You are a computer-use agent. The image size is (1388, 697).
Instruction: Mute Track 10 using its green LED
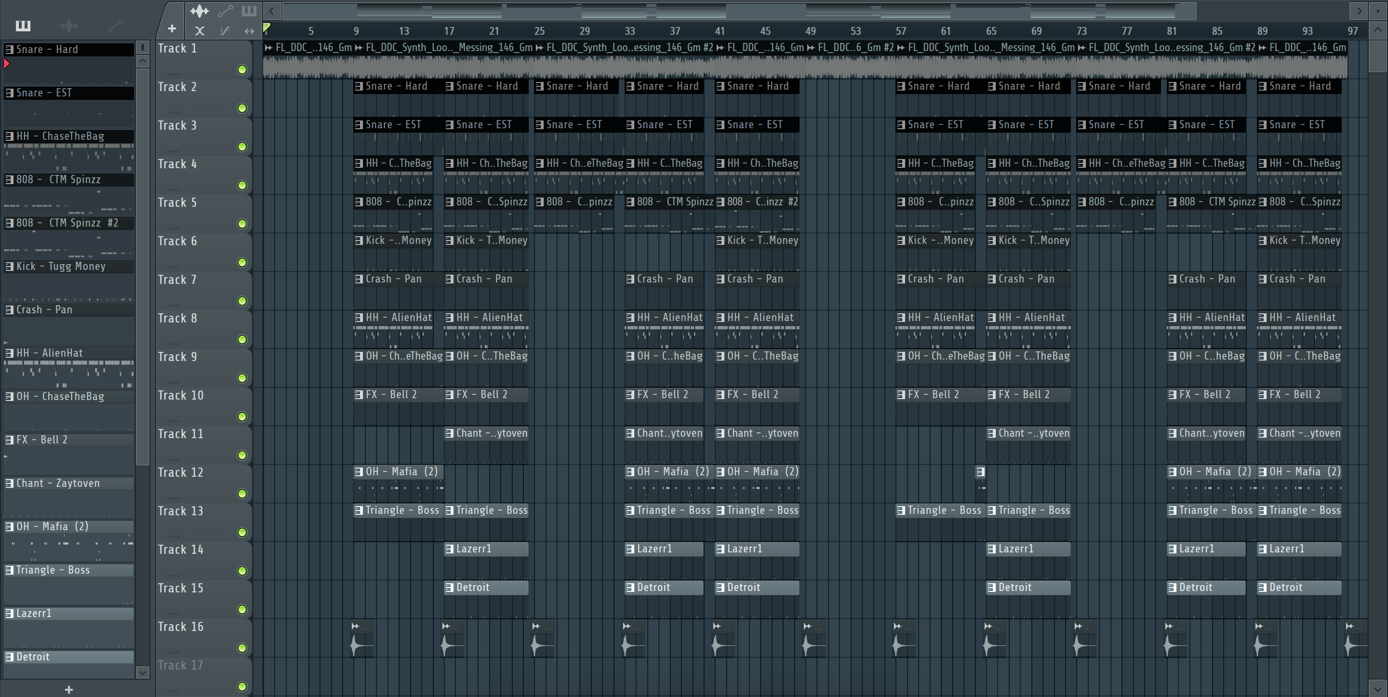click(x=242, y=416)
